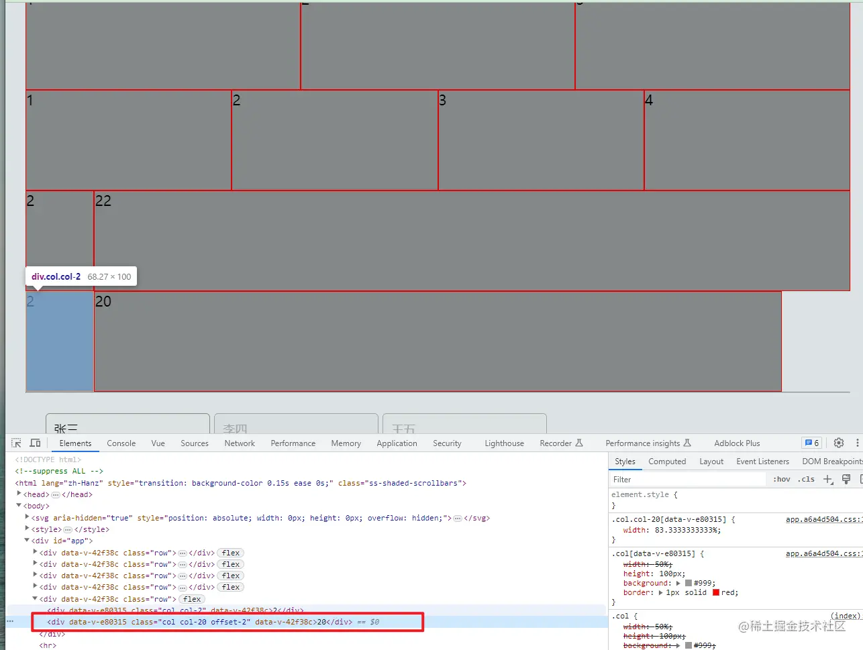Switch to the Console tab
863x650 pixels.
121,443
